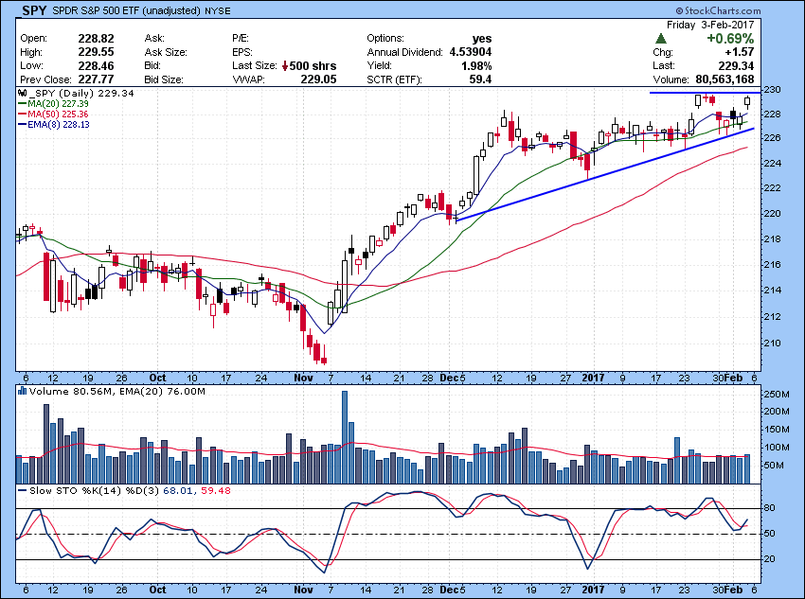Screen dimensions: 805x599
Task: Click the final candlestick for 3-Feb-2017
Action: [x=747, y=102]
